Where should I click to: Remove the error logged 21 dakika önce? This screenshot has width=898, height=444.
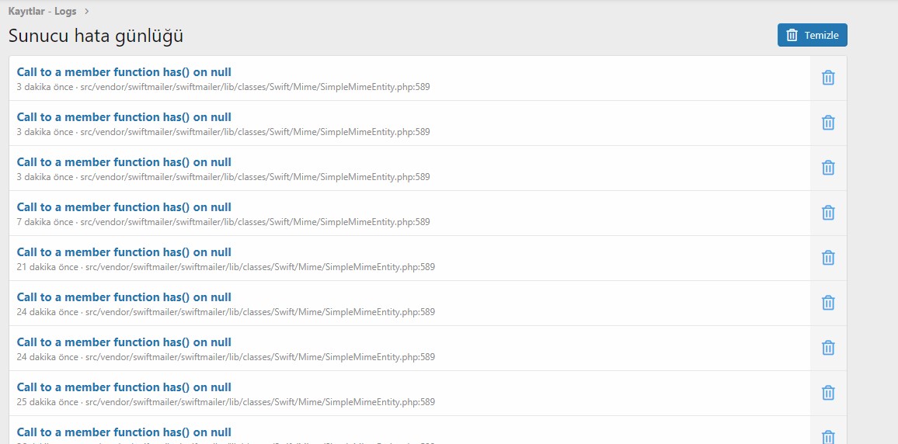pos(828,258)
